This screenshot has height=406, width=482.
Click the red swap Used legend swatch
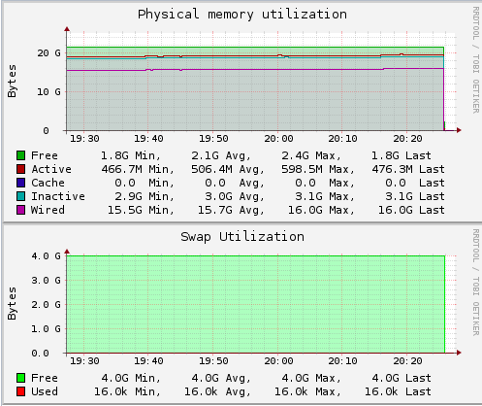pos(20,391)
